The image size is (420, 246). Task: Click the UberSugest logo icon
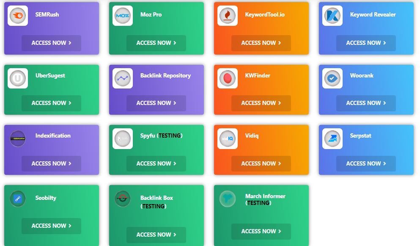coord(18,78)
